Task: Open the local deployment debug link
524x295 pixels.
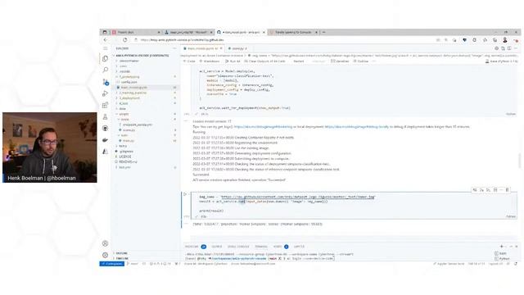Action: (x=357, y=127)
